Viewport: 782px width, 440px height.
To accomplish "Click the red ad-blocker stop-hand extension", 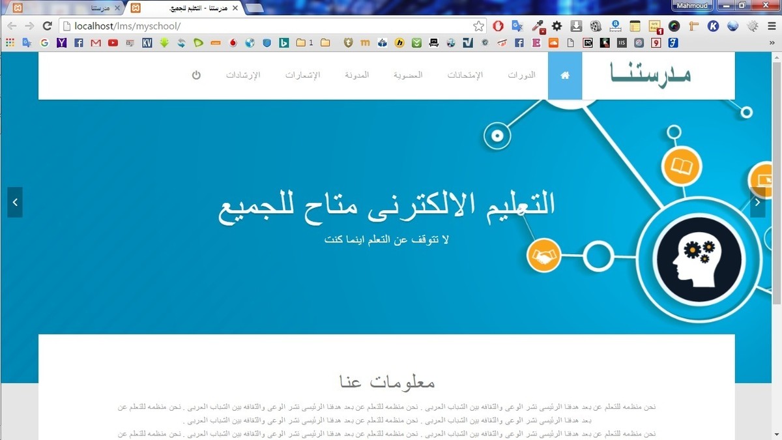I will click(x=498, y=26).
